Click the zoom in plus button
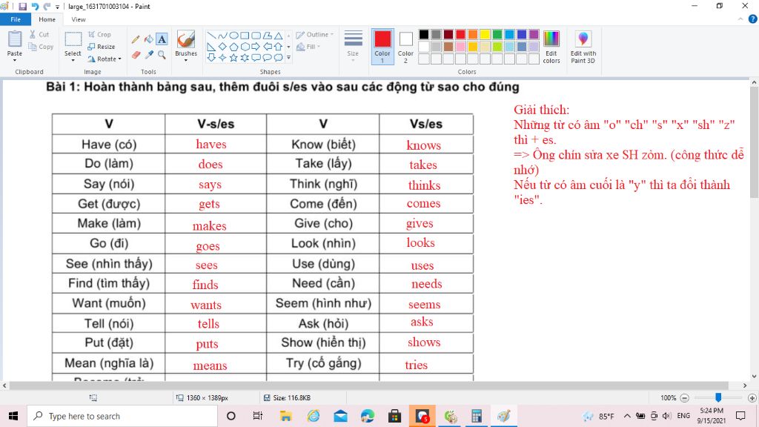The width and height of the screenshot is (759, 427). (x=752, y=398)
